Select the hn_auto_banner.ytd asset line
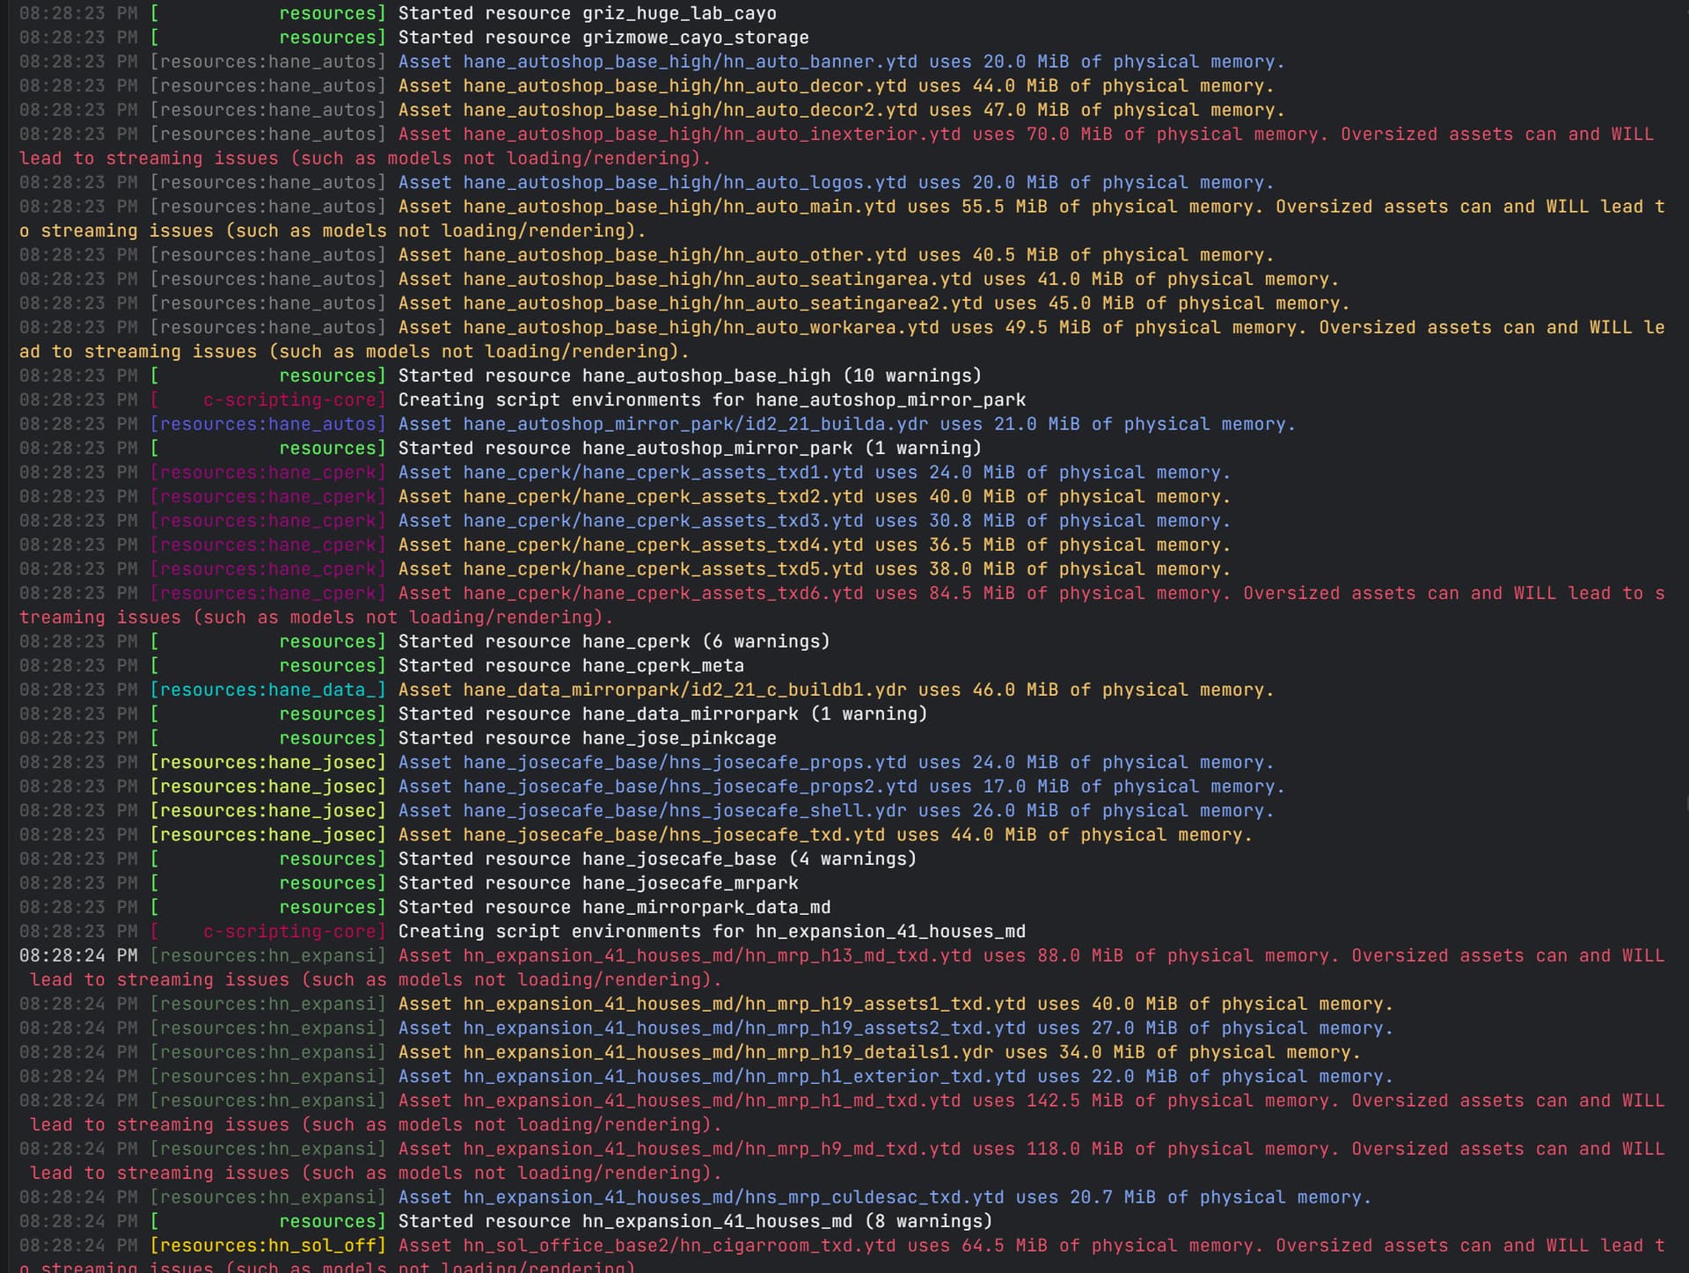1689x1273 pixels. click(652, 62)
